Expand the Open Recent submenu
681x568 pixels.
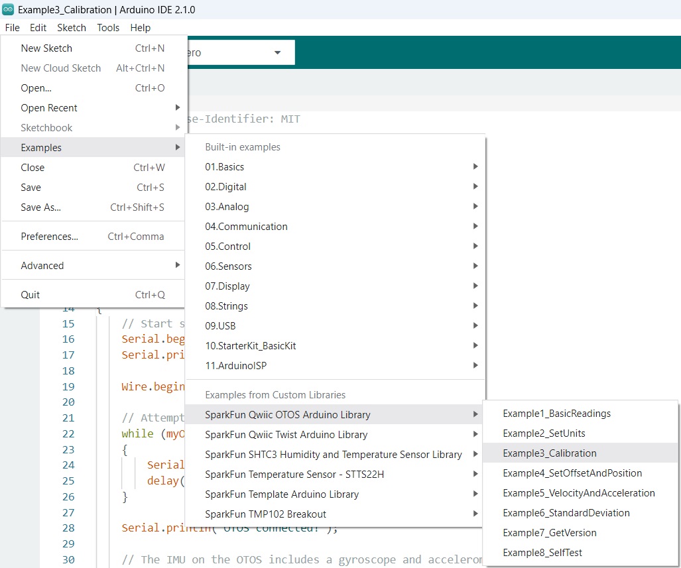(x=49, y=108)
